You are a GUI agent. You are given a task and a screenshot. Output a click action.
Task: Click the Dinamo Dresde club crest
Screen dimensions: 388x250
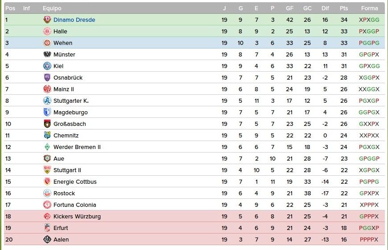47,20
